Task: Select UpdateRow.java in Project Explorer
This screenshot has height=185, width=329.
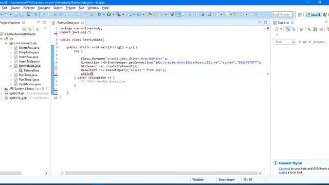Action: tap(29, 84)
